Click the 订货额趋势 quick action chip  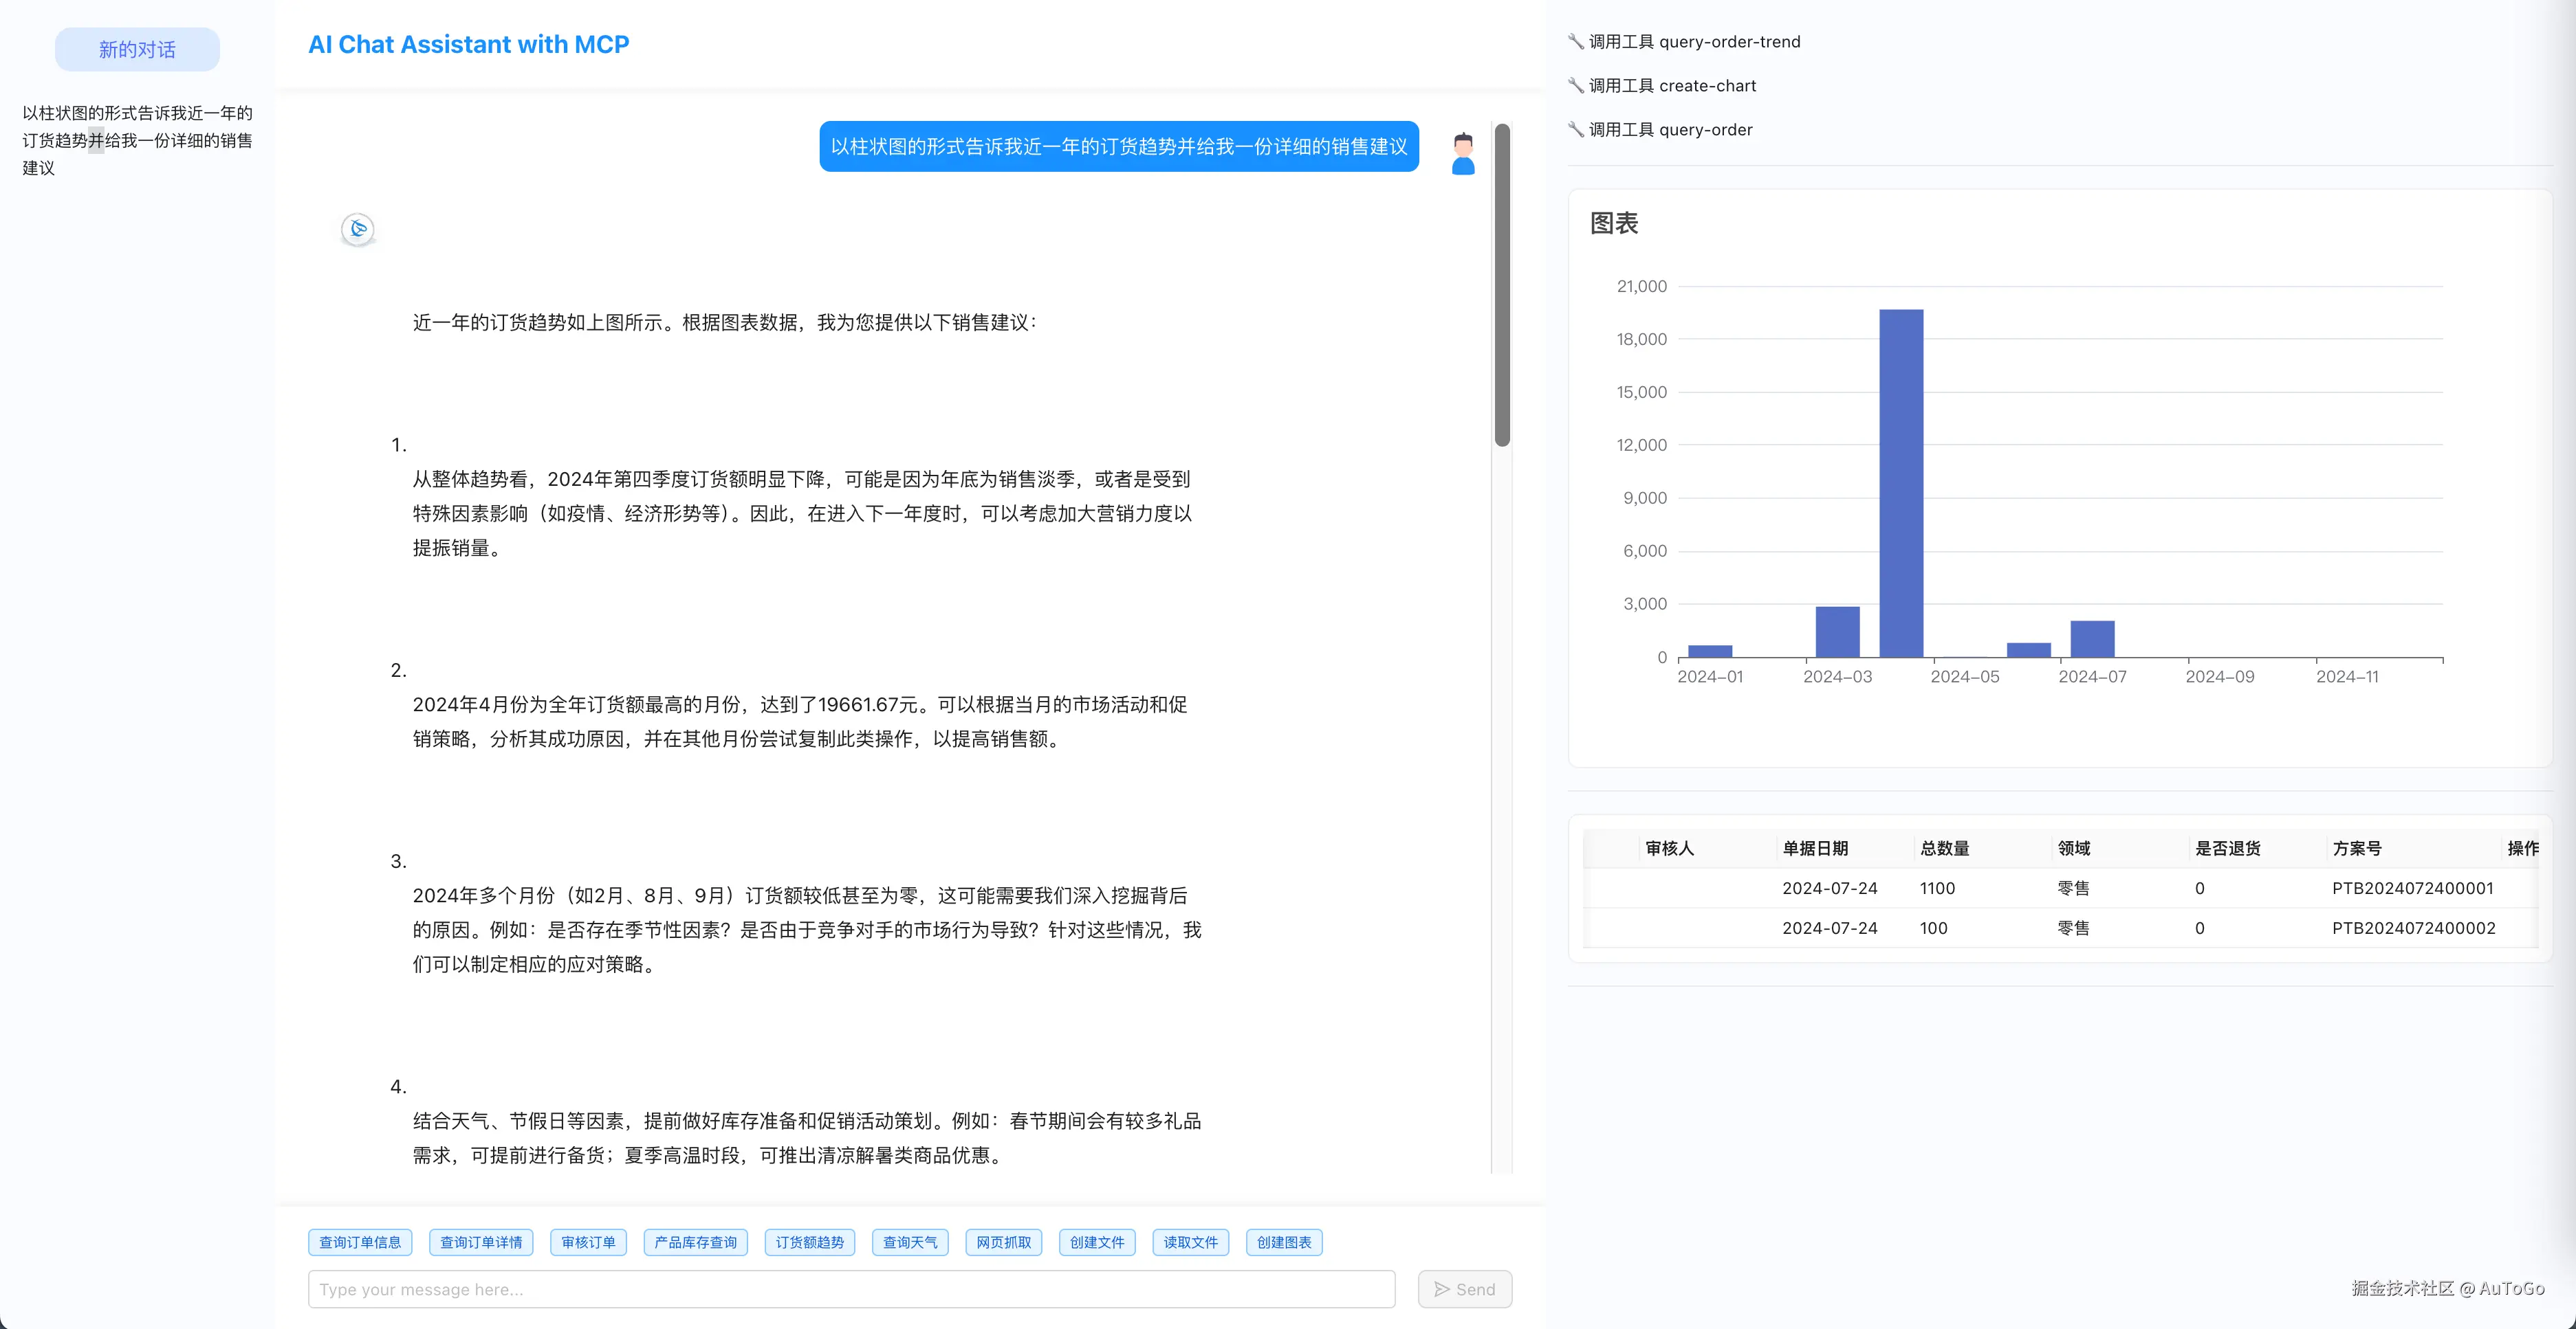(810, 1242)
